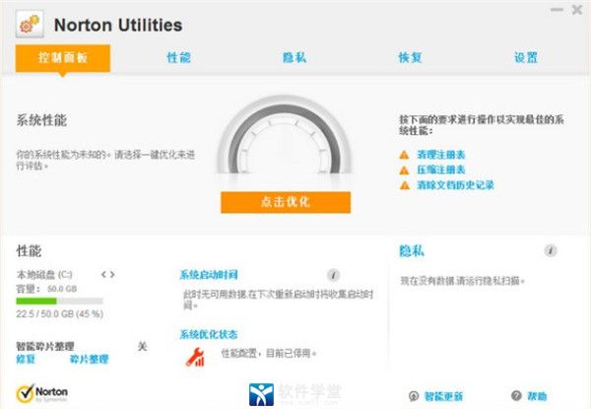591x409 pixels.
Task: Click the red wrench performance profile icon
Action: coord(195,357)
